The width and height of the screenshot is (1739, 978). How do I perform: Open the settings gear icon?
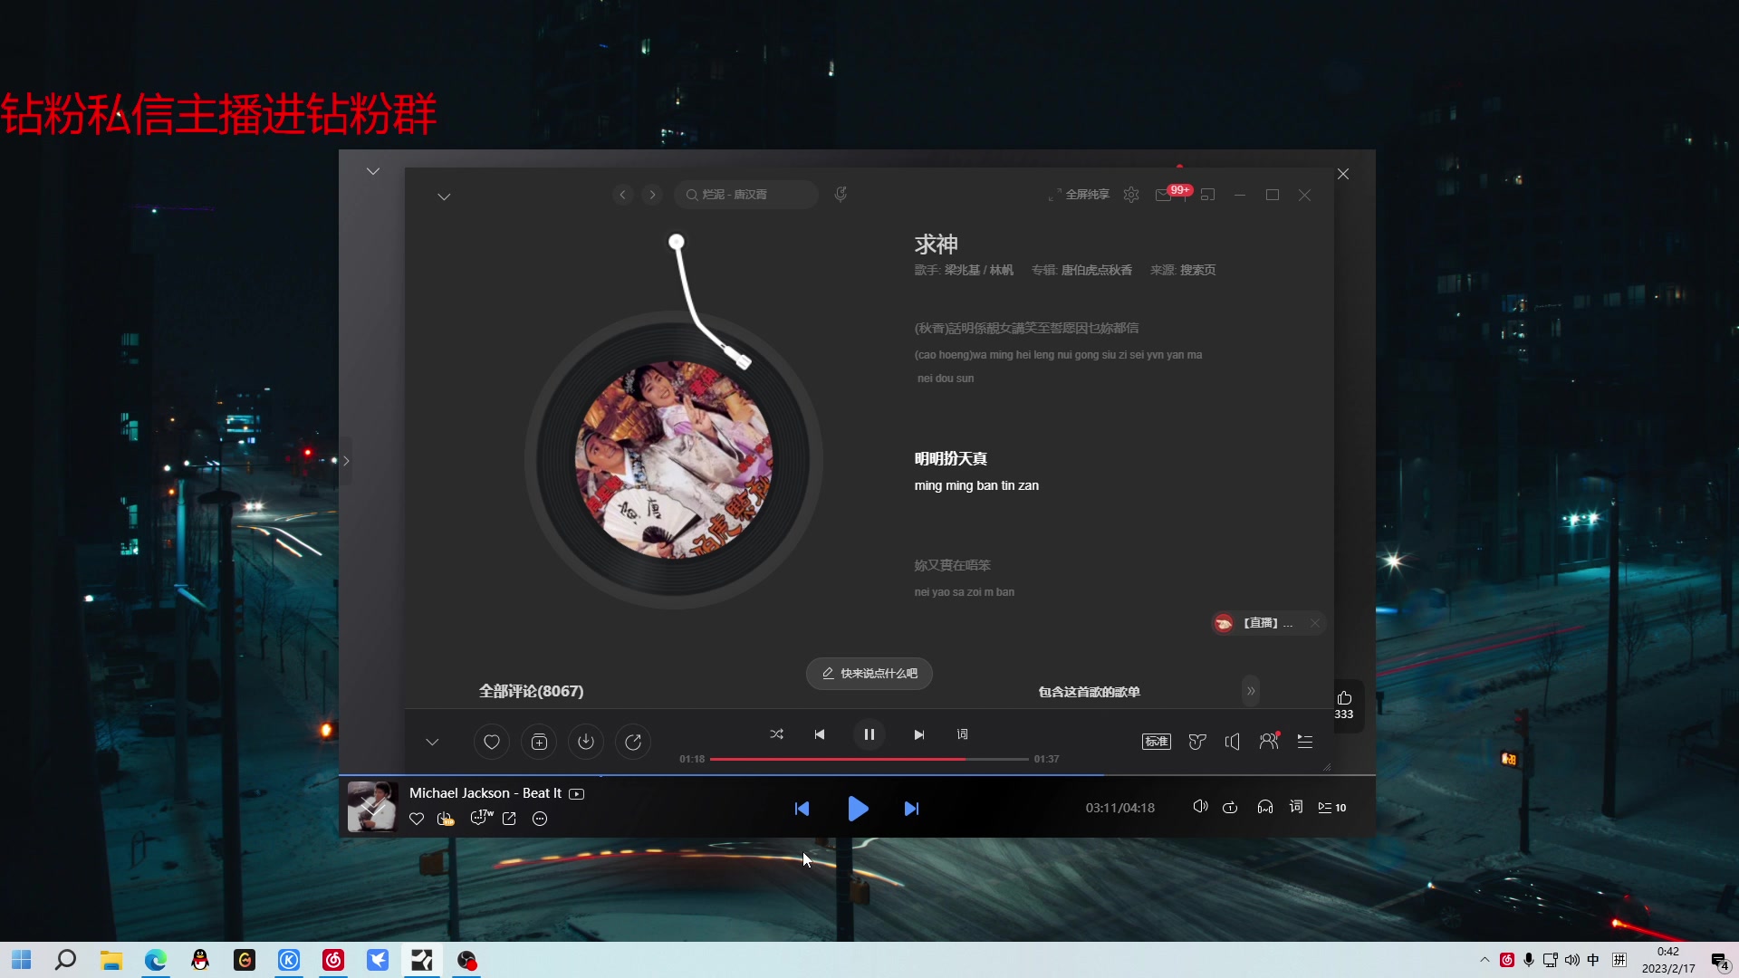(1130, 194)
